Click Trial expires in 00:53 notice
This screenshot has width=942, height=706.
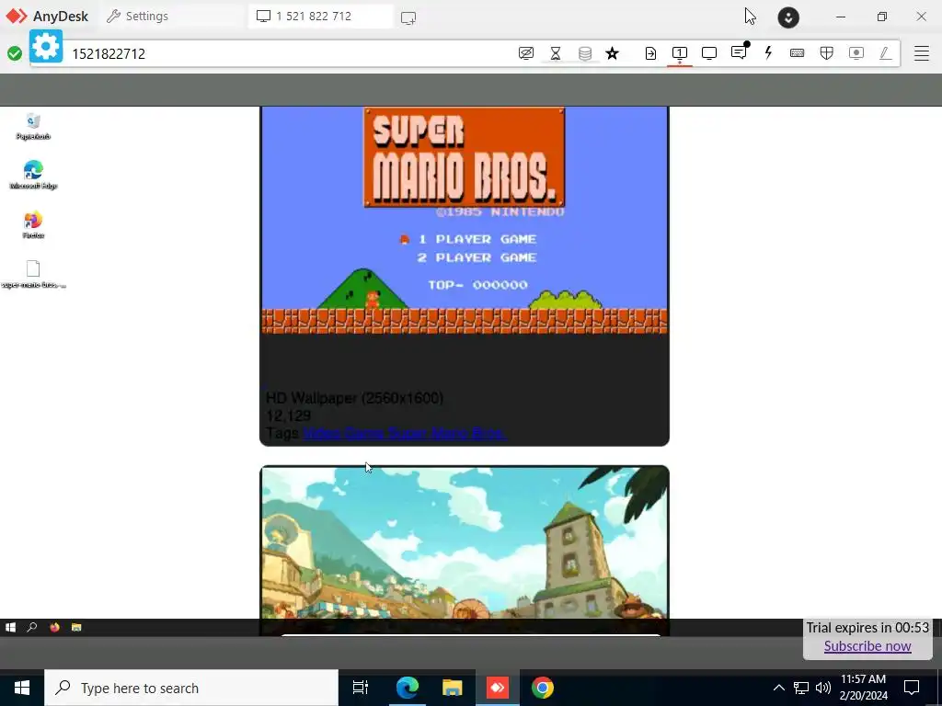pos(867,627)
